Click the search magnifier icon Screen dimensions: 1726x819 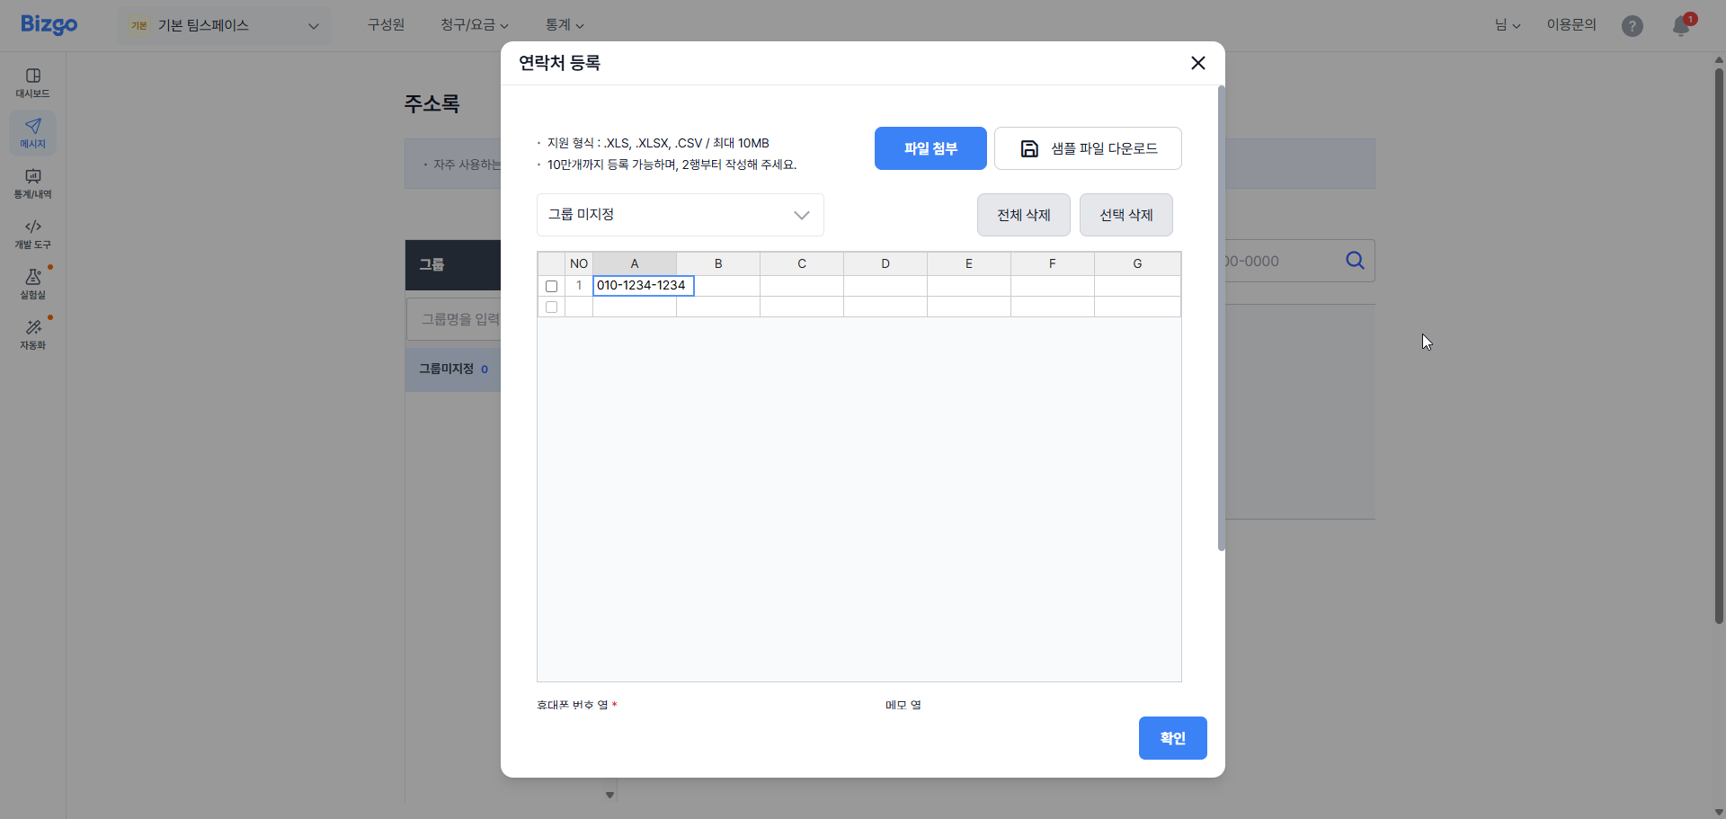(x=1355, y=261)
